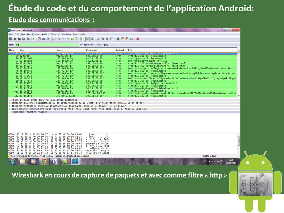This screenshot has width=284, height=213.
Task: Apply the display filter
Action: pyautogui.click(x=105, y=45)
